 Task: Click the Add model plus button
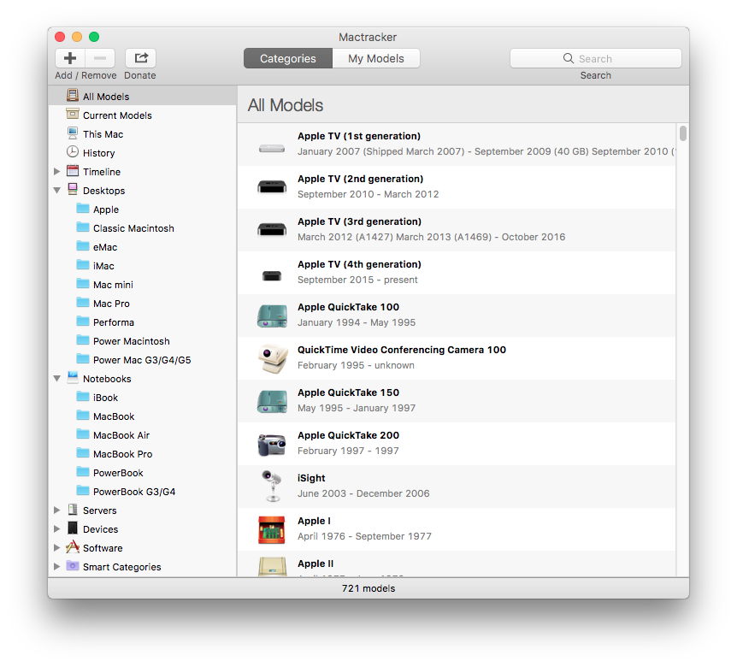point(70,58)
